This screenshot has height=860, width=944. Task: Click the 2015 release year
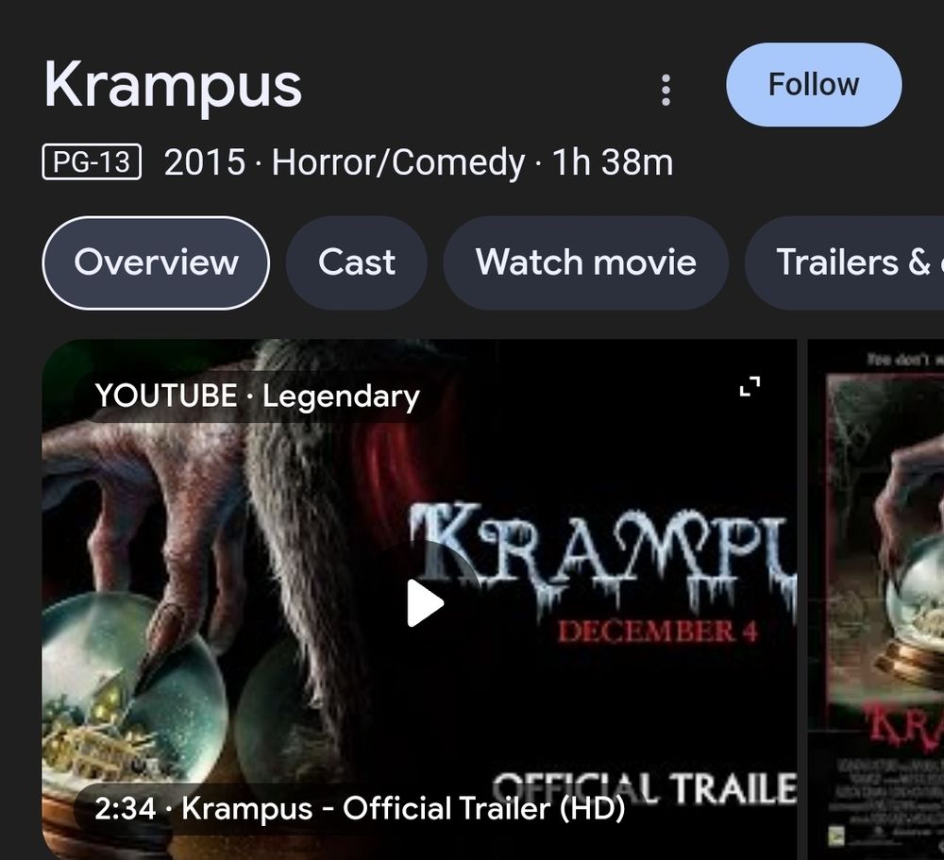tap(205, 162)
